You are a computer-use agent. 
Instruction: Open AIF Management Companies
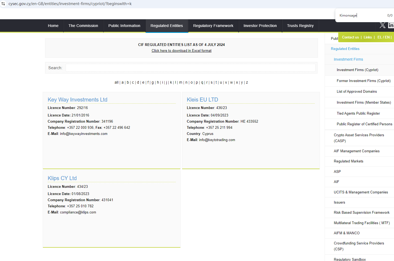click(357, 151)
